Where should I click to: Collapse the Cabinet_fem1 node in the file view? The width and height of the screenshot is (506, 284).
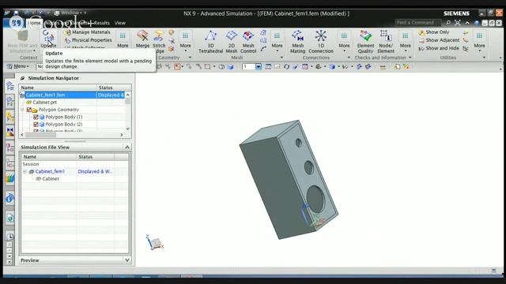25,172
